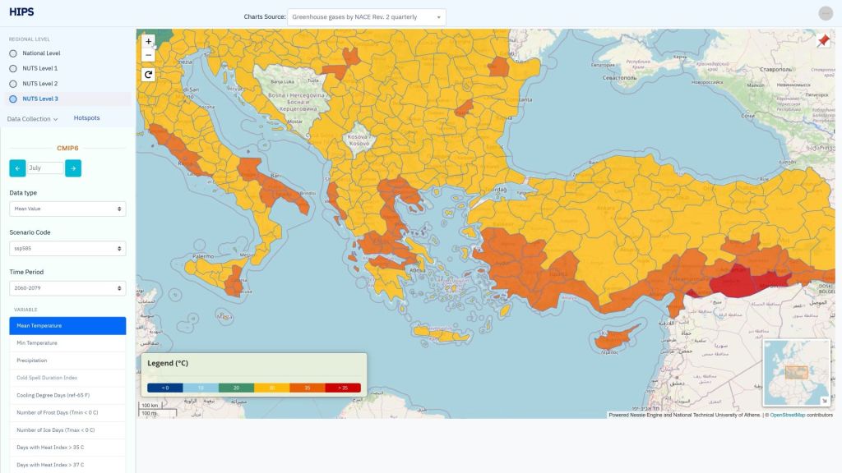Screen dimensions: 842x473
Task: Click the red >35 legend color swatch
Action: (x=343, y=388)
